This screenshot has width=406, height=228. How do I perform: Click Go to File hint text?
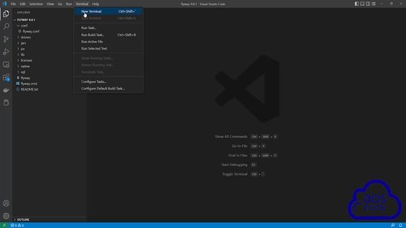pyautogui.click(x=240, y=146)
